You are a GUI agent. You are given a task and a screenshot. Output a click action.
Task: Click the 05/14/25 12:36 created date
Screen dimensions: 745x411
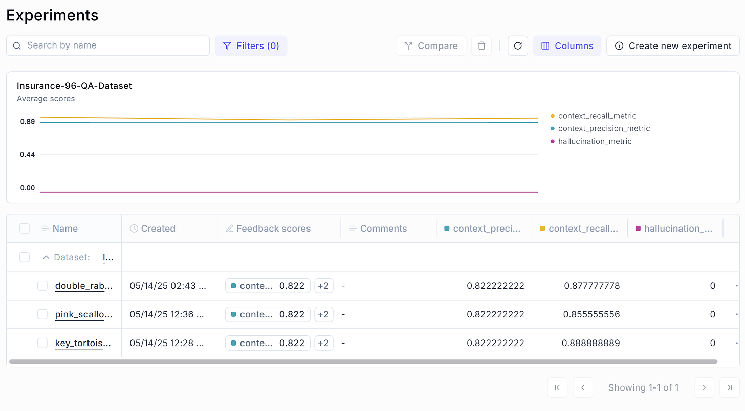tap(167, 314)
